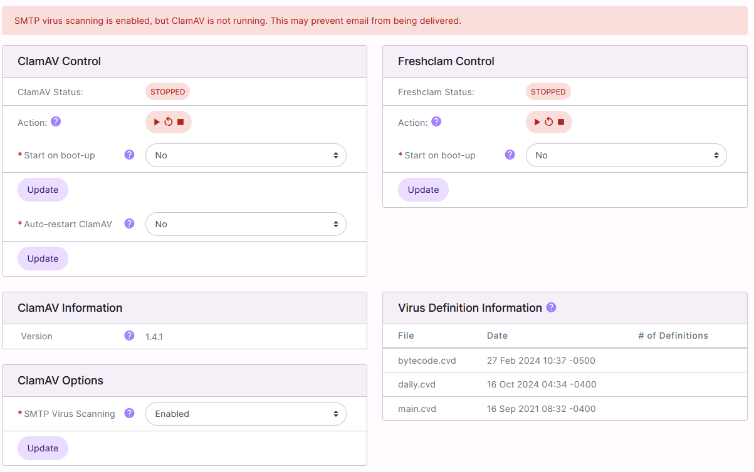Click help icon next to ClamAV Version
Viewport: 754px width, 472px height.
click(129, 336)
